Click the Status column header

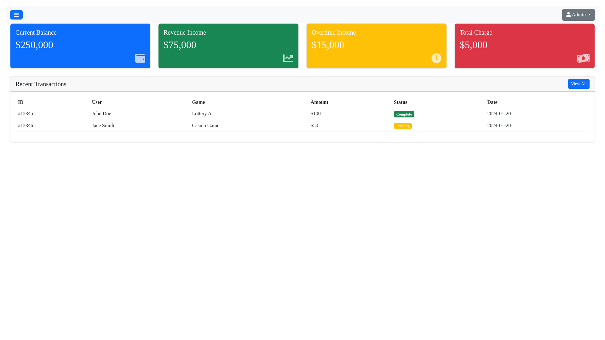400,102
